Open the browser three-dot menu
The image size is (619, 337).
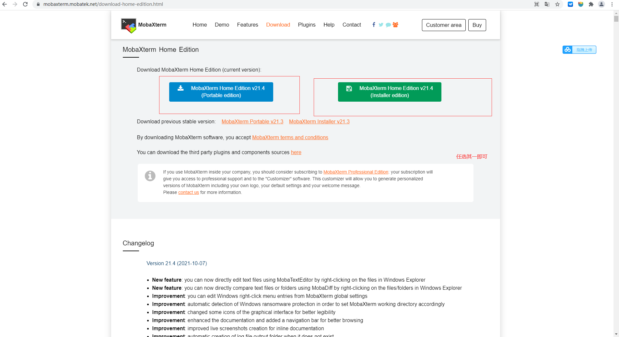[x=612, y=4]
